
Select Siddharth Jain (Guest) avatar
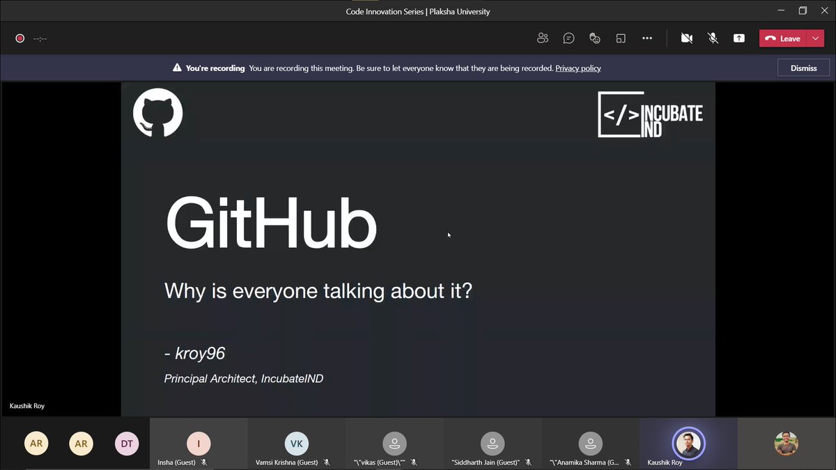click(x=492, y=444)
